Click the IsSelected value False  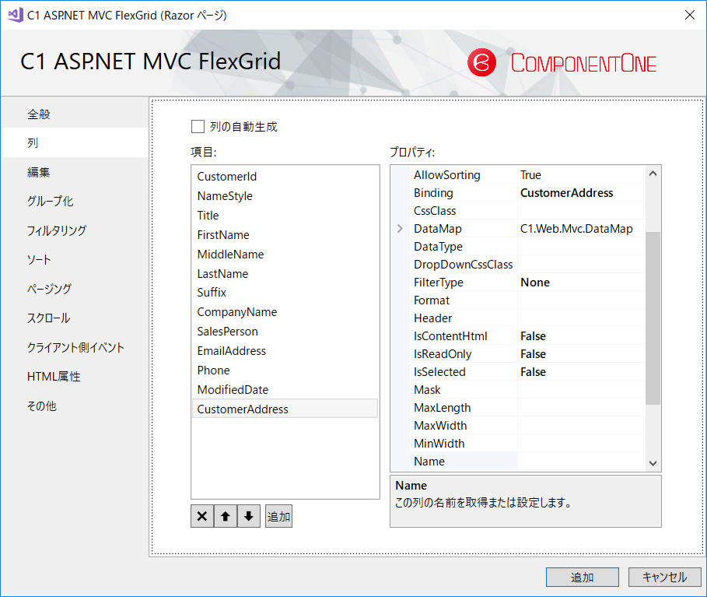[581, 372]
